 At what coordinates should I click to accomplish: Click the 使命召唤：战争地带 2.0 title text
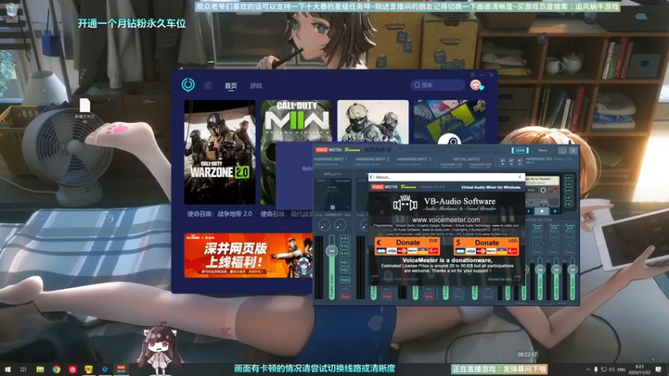coord(219,214)
